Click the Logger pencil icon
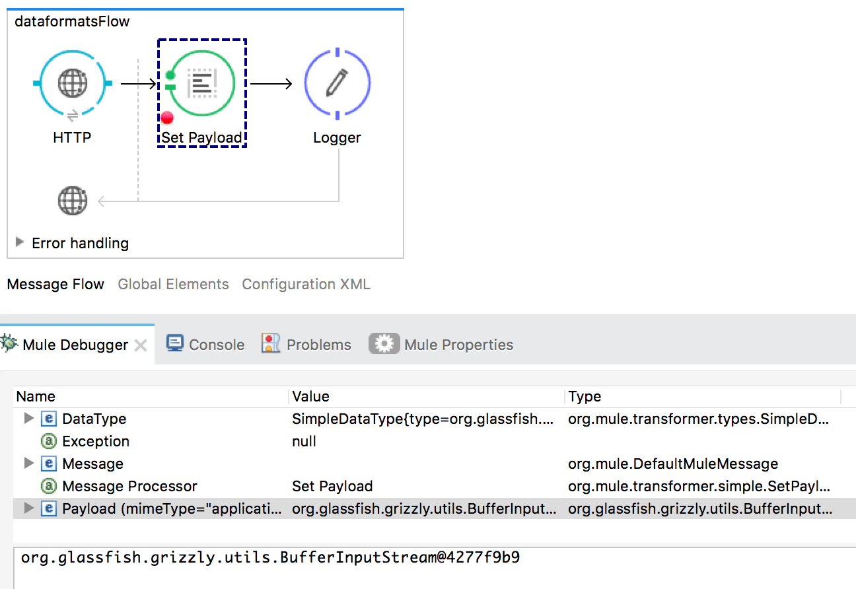Viewport: 856px width, 589px height. pos(337,83)
